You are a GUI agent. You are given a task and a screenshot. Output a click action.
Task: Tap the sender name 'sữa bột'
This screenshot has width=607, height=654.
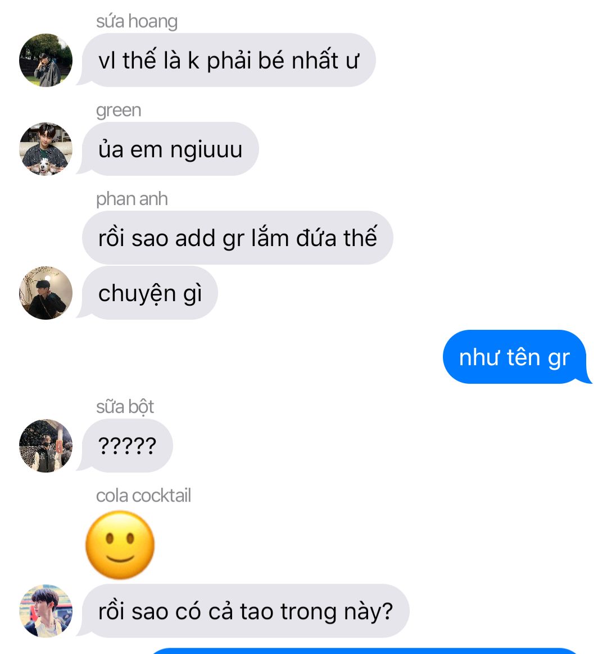point(125,407)
